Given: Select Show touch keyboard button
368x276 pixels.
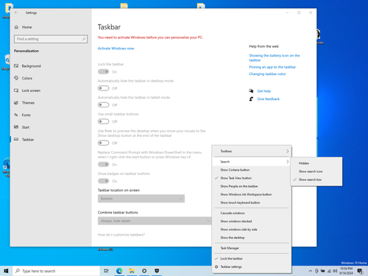Looking at the screenshot, I should 252,202.
